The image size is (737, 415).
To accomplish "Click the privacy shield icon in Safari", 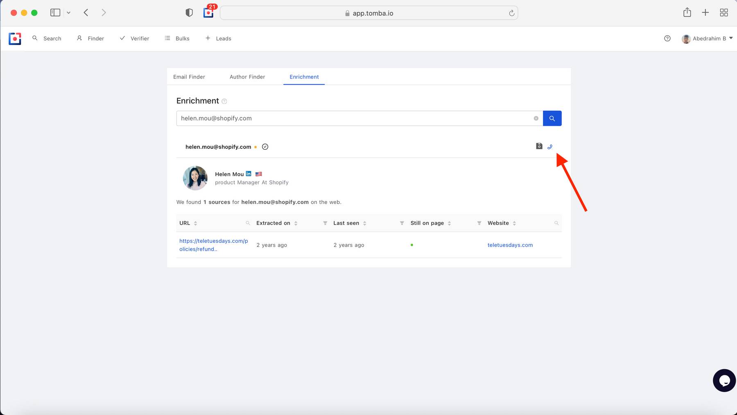I will tap(189, 13).
